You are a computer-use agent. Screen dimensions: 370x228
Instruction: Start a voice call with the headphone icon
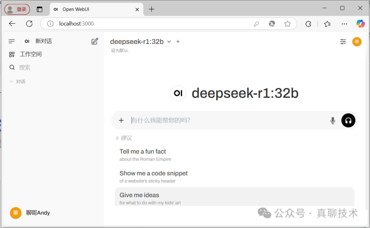pos(348,120)
